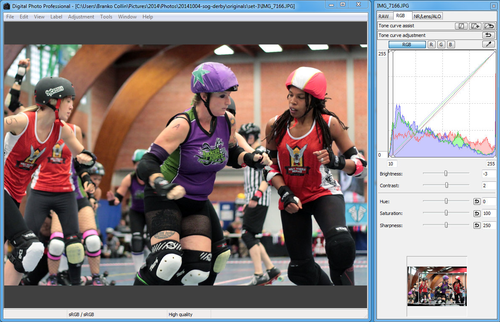Screen dimensions: 500x322
Task: Click the Brightness slider handle
Action: pyautogui.click(x=446, y=173)
